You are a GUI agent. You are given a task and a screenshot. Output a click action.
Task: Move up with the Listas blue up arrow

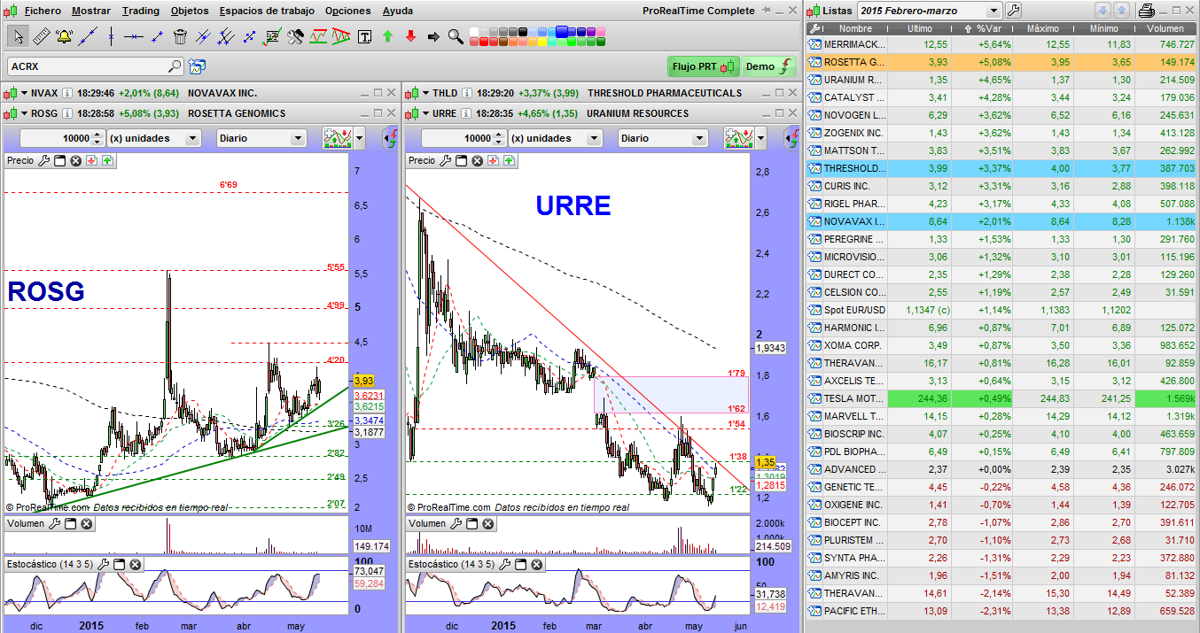[1121, 11]
